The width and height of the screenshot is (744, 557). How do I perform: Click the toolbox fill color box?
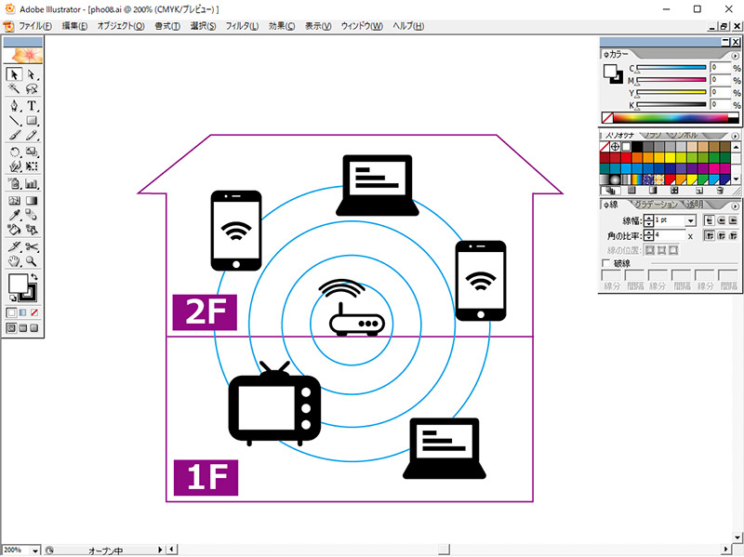click(x=18, y=285)
